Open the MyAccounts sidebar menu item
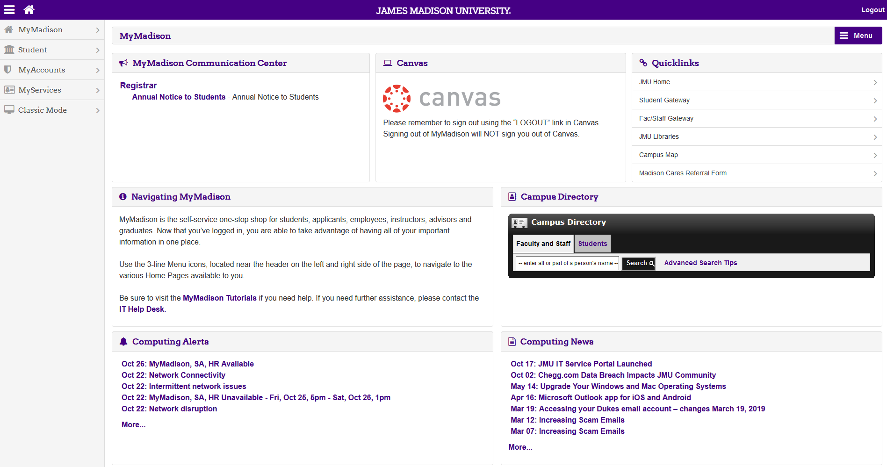Image resolution: width=887 pixels, height=467 pixels. click(x=52, y=70)
